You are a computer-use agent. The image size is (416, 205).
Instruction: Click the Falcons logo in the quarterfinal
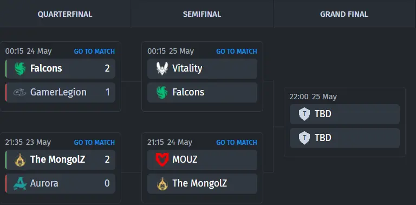20,68
